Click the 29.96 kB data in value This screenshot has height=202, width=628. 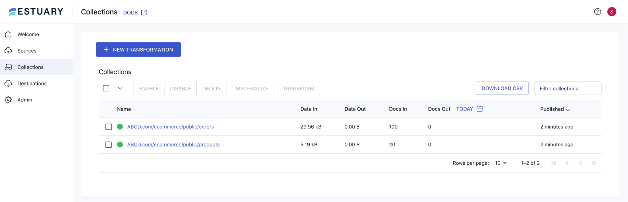click(311, 127)
